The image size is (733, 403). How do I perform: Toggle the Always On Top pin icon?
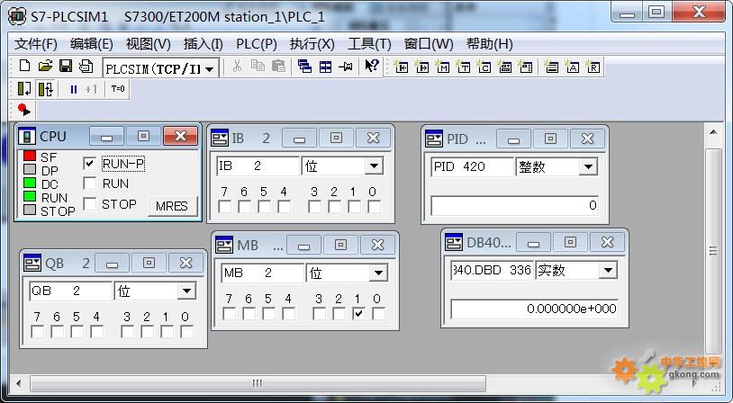pyautogui.click(x=346, y=67)
